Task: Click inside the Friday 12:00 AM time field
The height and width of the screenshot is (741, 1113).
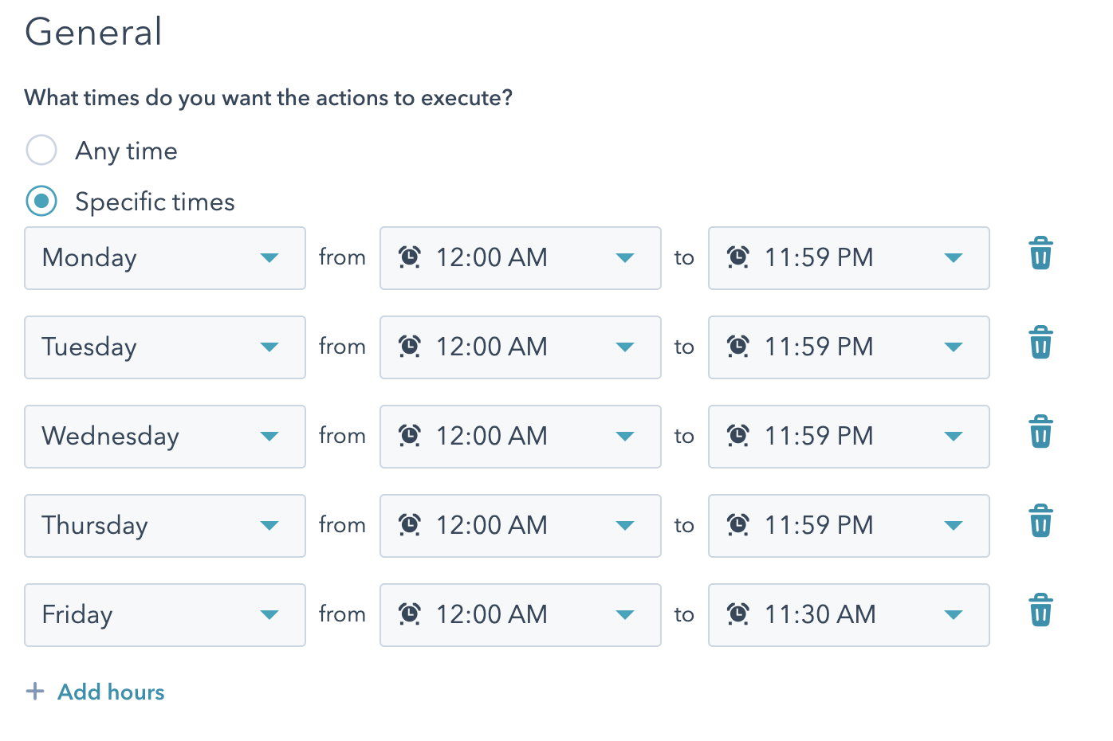Action: [520, 614]
